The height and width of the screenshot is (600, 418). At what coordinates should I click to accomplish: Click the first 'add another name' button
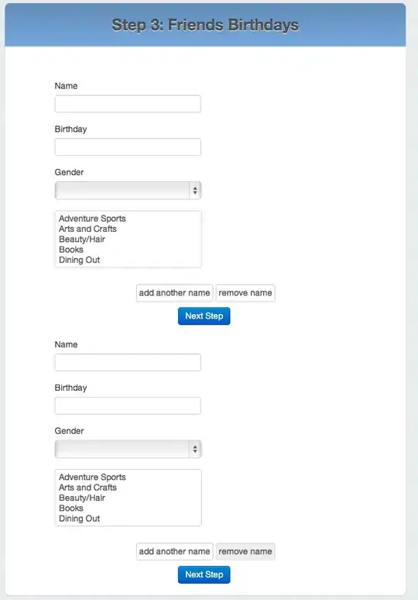[174, 293]
